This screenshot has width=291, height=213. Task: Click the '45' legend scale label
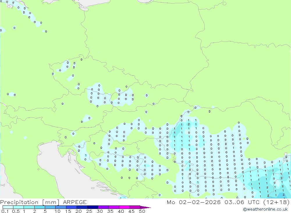[x=132, y=211]
